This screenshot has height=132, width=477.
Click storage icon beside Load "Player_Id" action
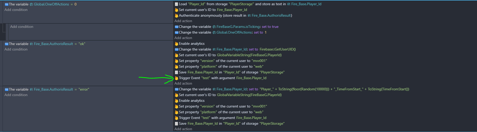[x=177, y=4]
